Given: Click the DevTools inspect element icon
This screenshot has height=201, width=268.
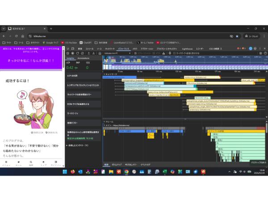Looking at the screenshot, I should pyautogui.click(x=68, y=48).
